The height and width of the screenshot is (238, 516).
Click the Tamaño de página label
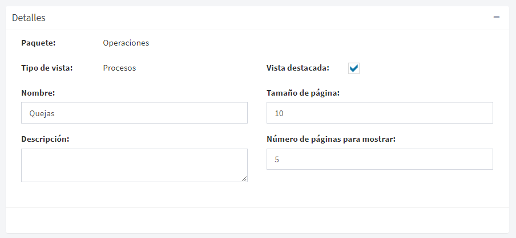(x=303, y=93)
